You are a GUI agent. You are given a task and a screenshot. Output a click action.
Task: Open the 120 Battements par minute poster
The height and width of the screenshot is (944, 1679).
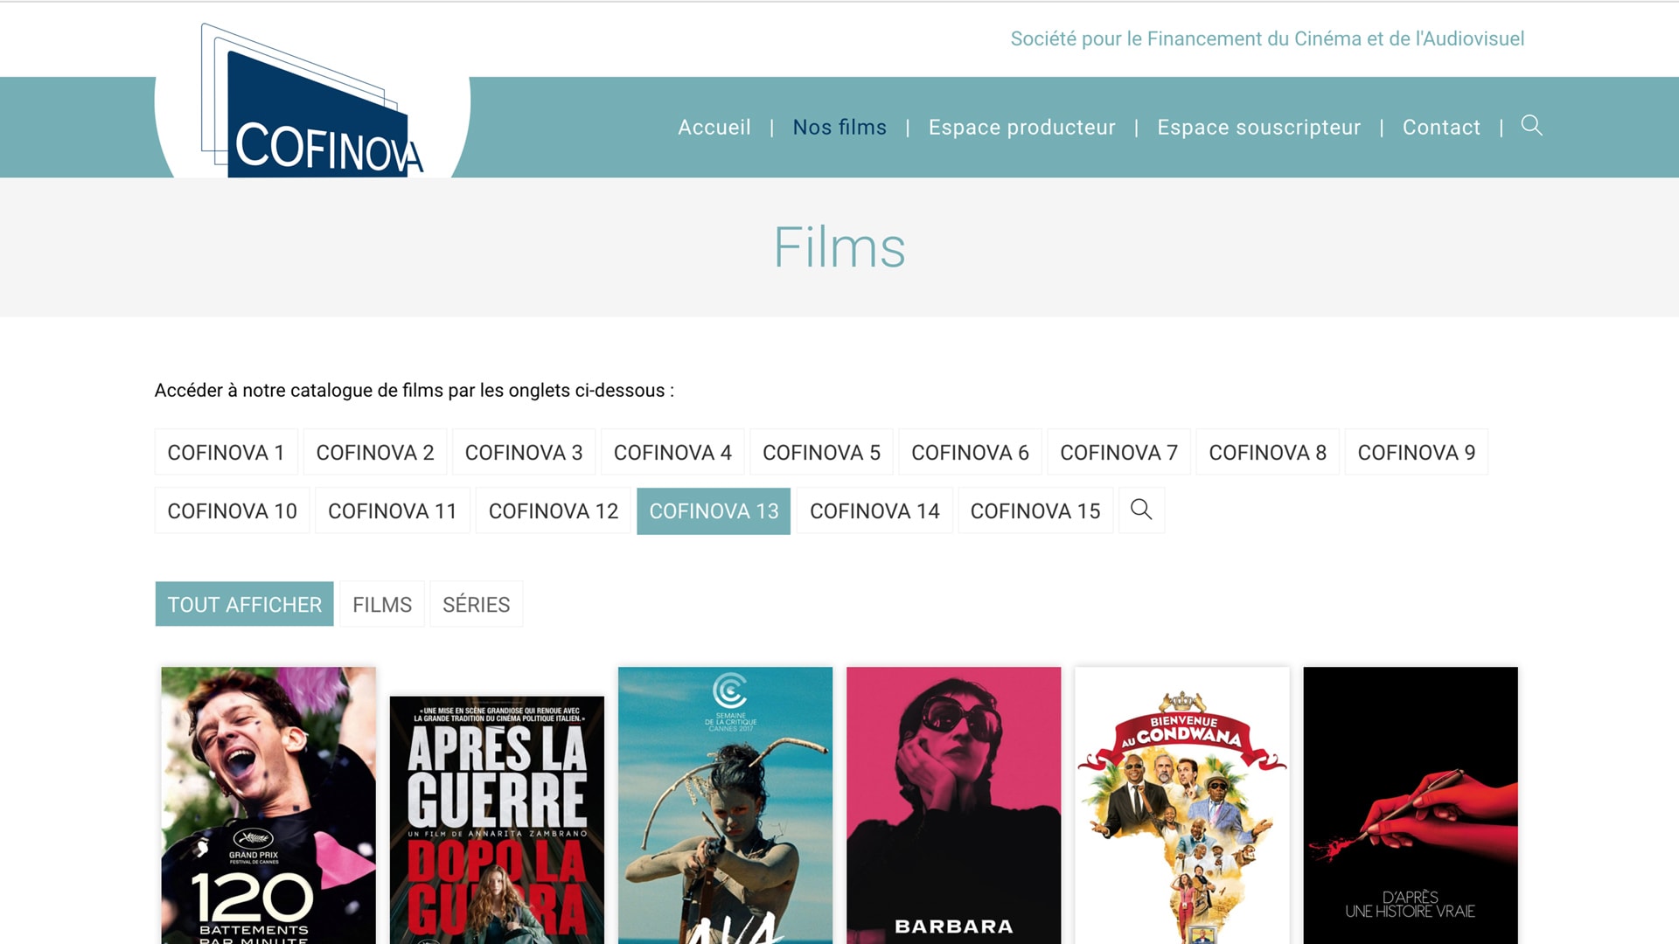point(268,804)
